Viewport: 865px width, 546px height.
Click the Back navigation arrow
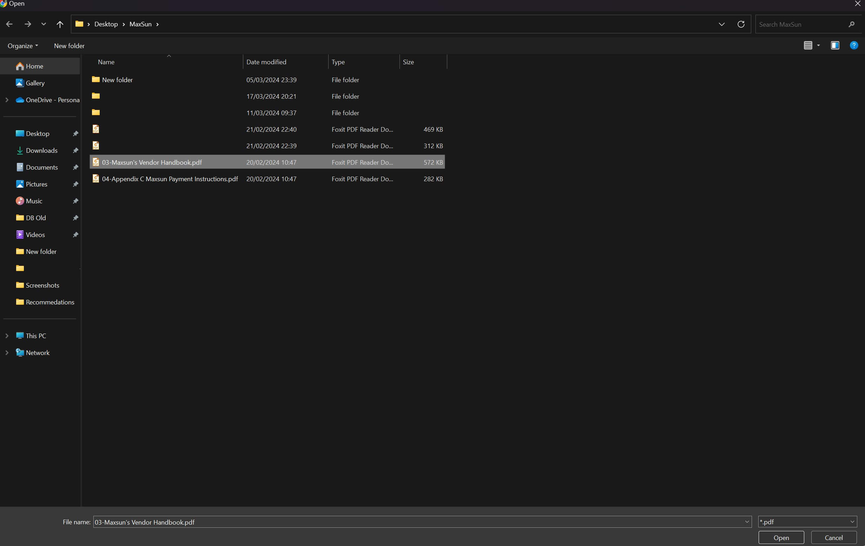(9, 24)
